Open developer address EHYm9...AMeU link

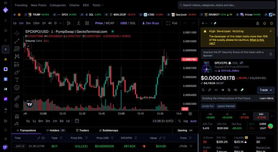230,70
